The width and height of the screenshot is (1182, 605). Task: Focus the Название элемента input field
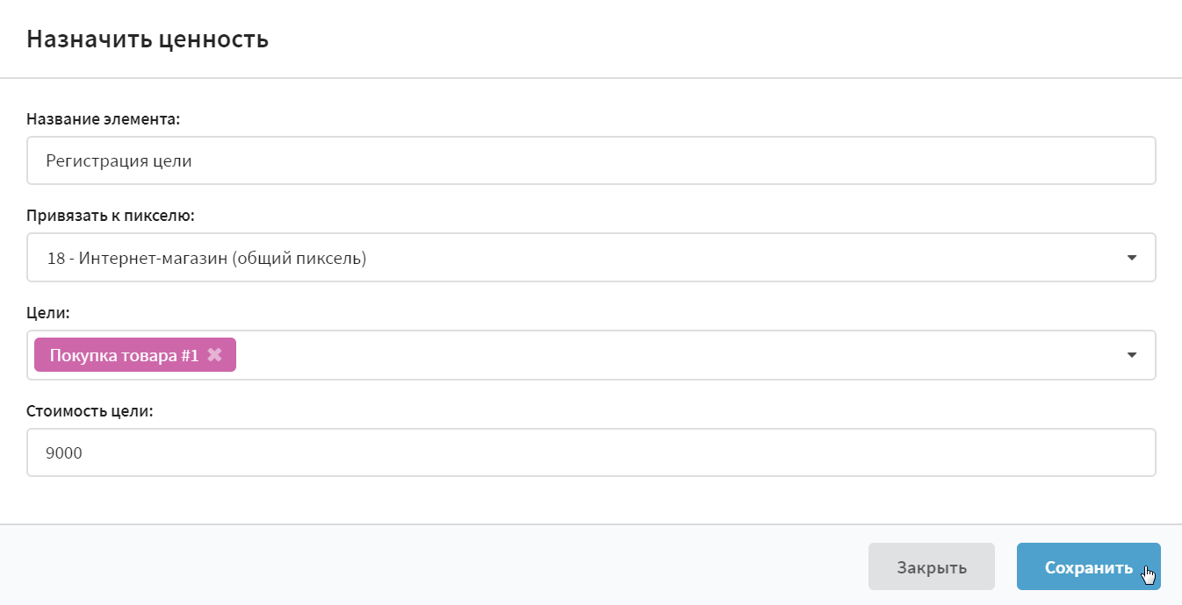591,160
